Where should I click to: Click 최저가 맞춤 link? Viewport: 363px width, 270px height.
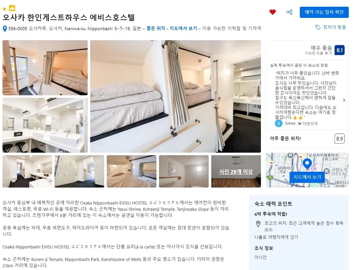(x=334, y=27)
